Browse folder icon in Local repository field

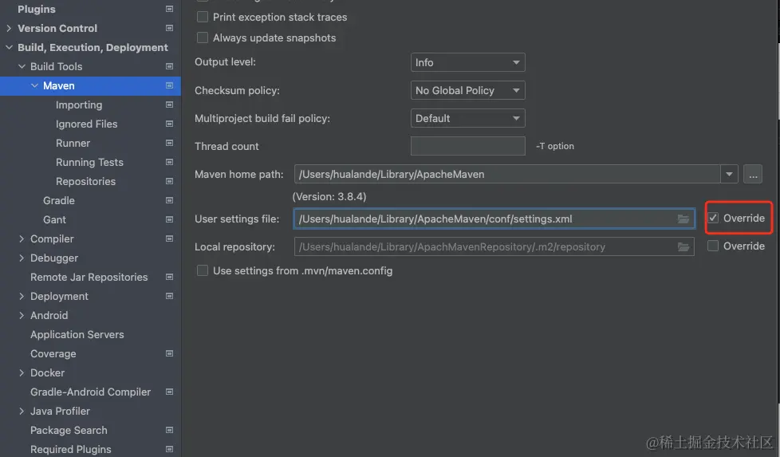683,246
